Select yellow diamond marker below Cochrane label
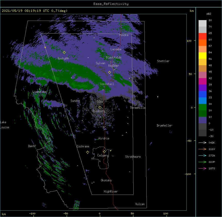Viewport: 222px width, 217px height. pos(88,152)
